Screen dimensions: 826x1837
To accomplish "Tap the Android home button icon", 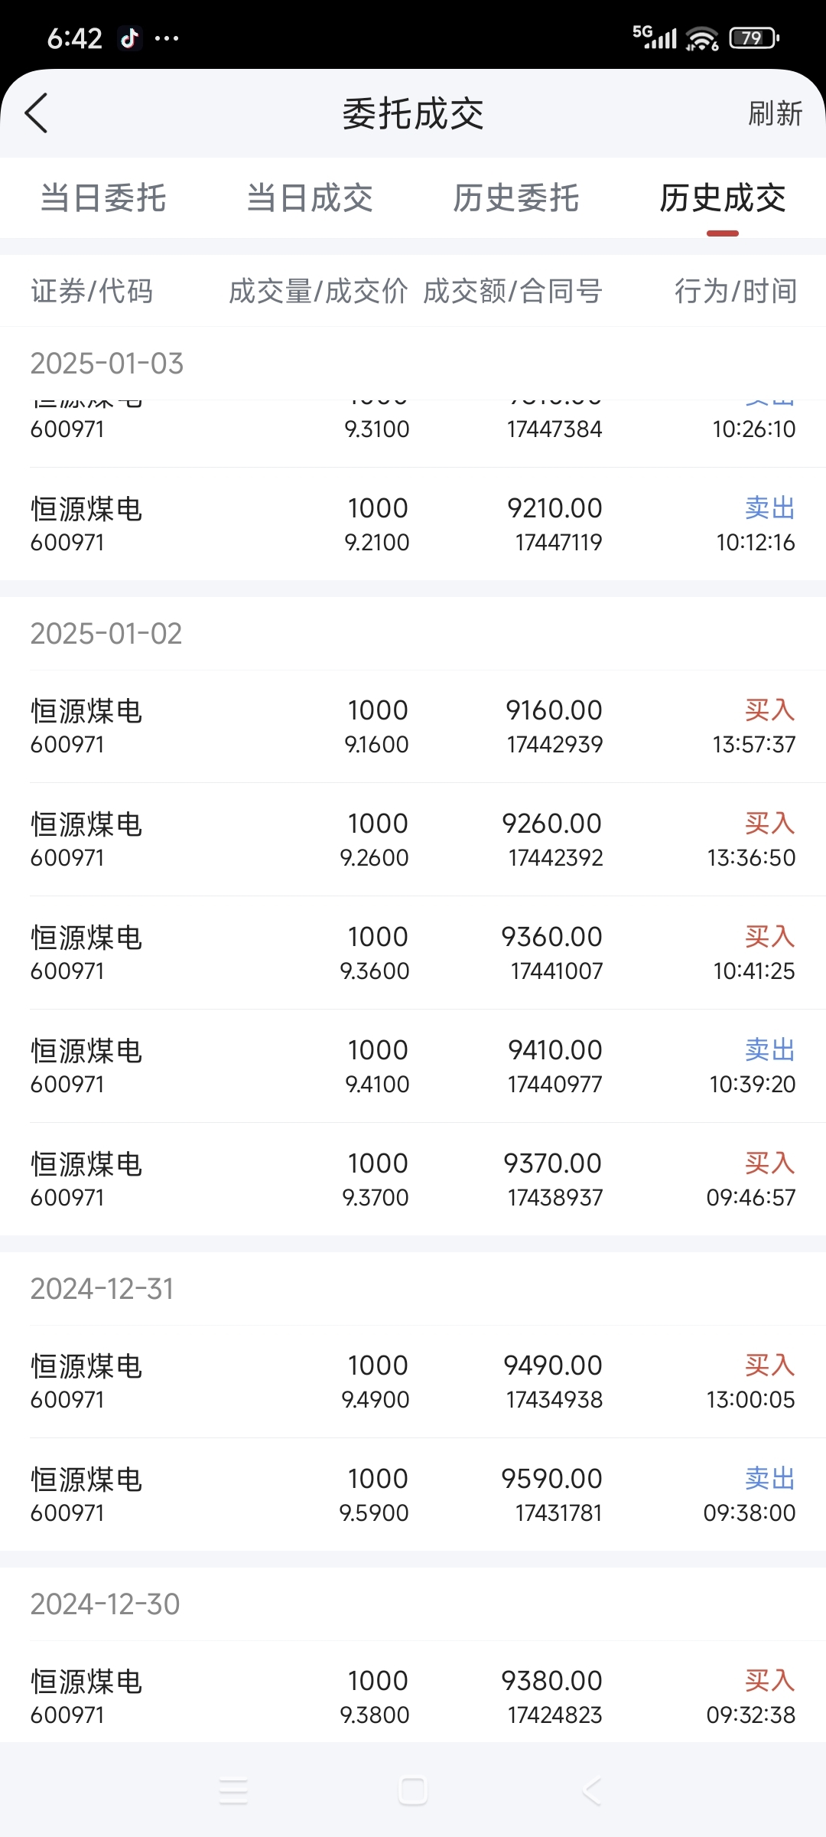I will pyautogui.click(x=413, y=1791).
